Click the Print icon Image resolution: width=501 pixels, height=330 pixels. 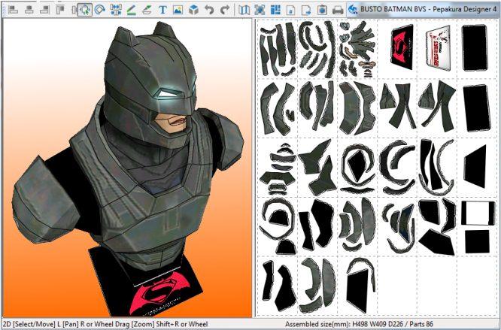pyautogui.click(x=338, y=10)
